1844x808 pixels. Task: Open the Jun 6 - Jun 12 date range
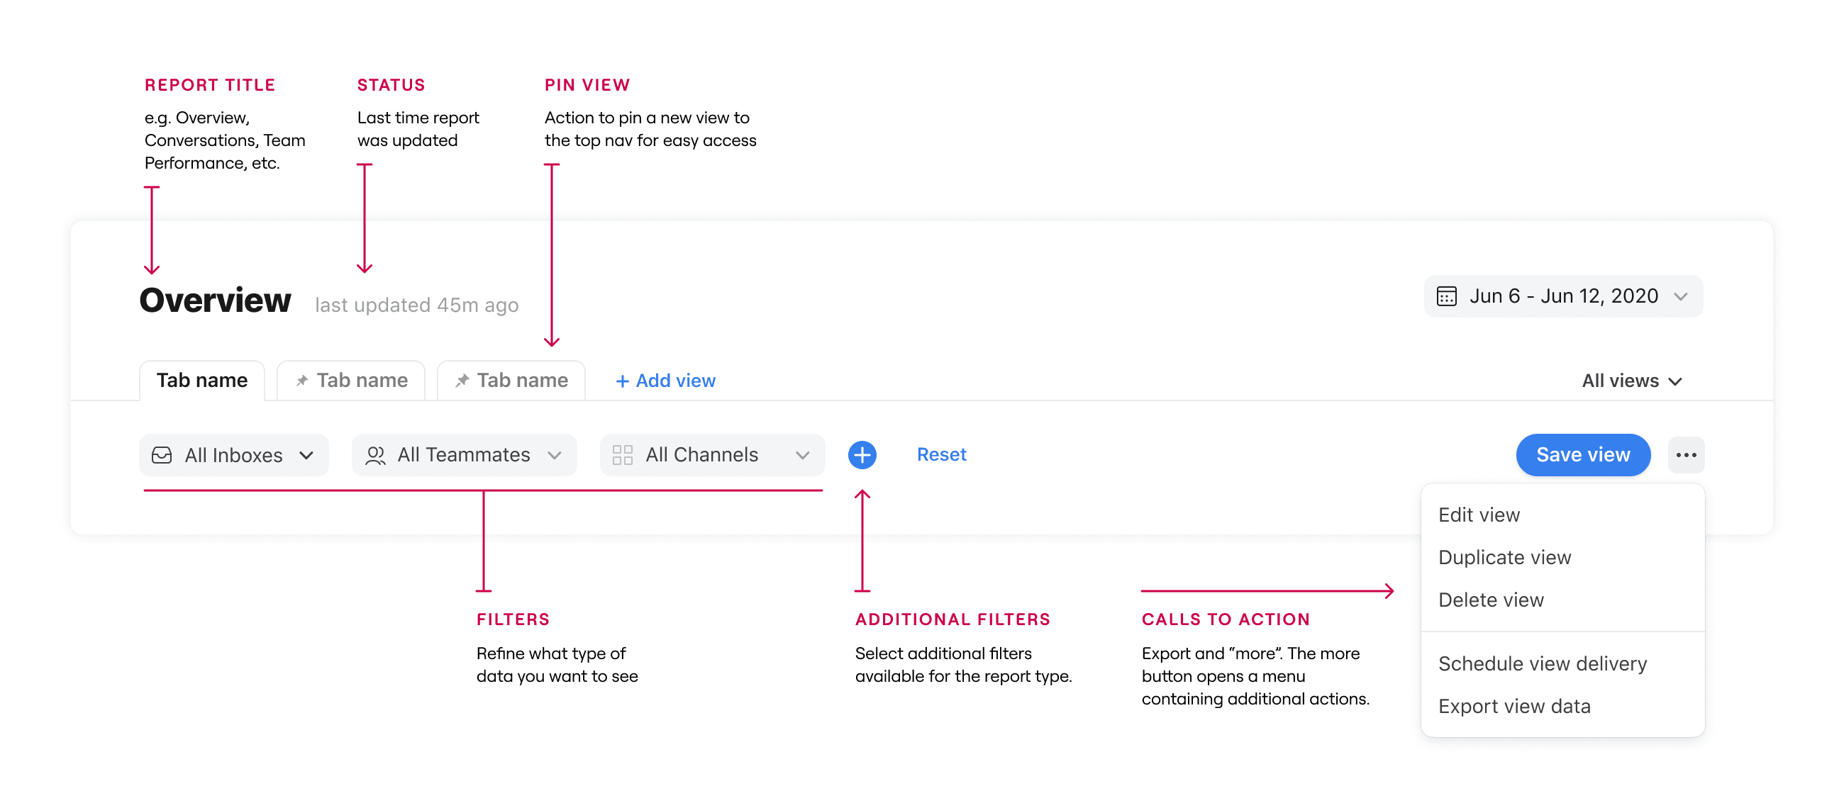tap(1562, 296)
